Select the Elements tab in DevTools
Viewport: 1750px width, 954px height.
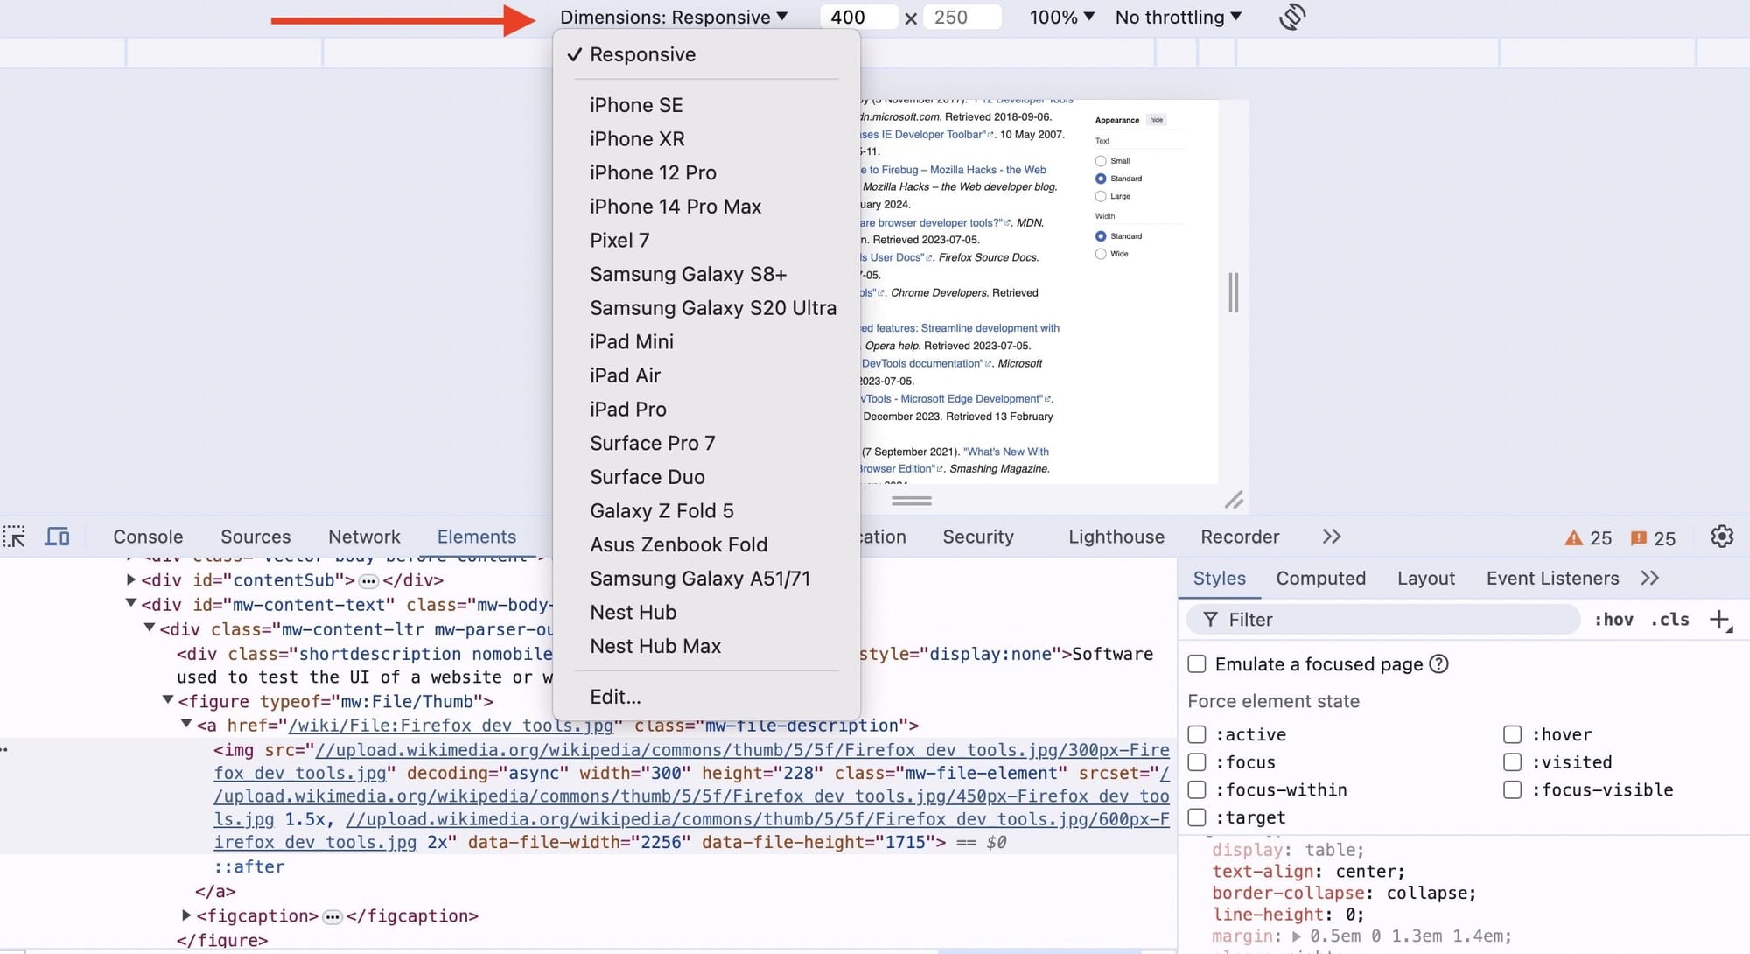tap(476, 537)
